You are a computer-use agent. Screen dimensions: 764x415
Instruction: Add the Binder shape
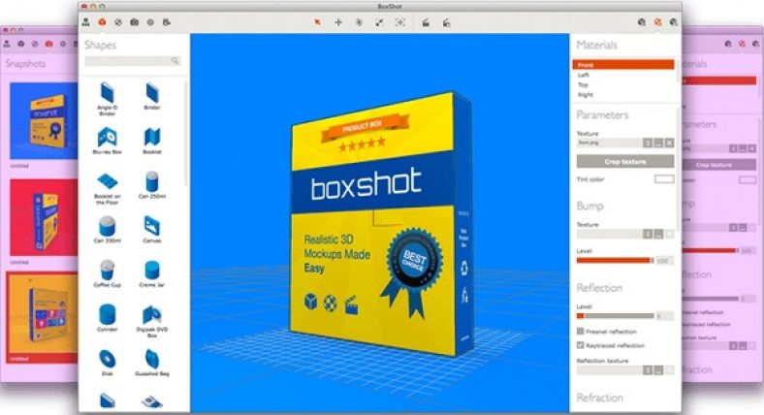[152, 96]
